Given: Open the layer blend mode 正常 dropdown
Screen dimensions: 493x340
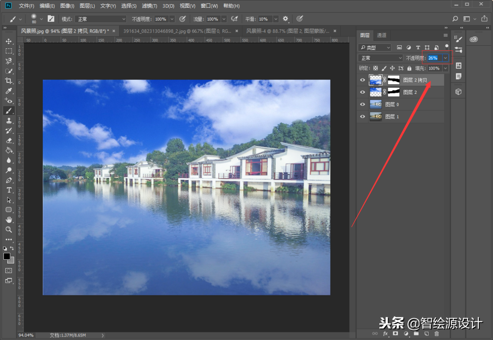Looking at the screenshot, I should pyautogui.click(x=380, y=58).
